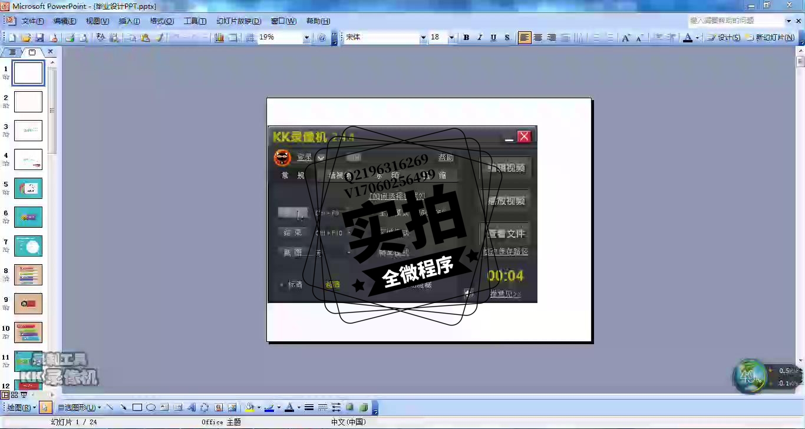Insert WordArt from drawing toolbar
The height and width of the screenshot is (429, 805).
pos(192,407)
